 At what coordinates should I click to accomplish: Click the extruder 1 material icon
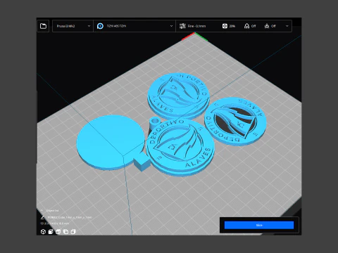pyautogui.click(x=100, y=26)
